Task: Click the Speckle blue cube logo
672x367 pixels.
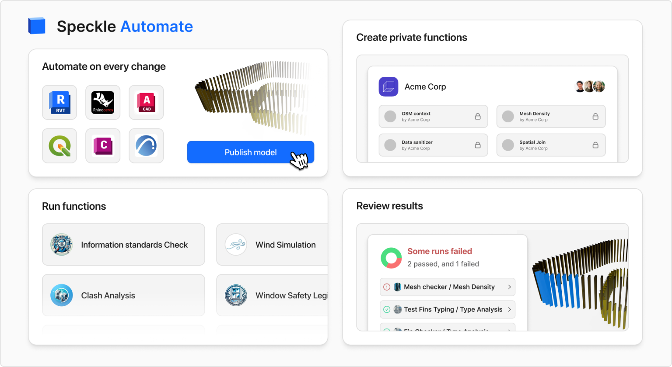Action: coord(37,26)
